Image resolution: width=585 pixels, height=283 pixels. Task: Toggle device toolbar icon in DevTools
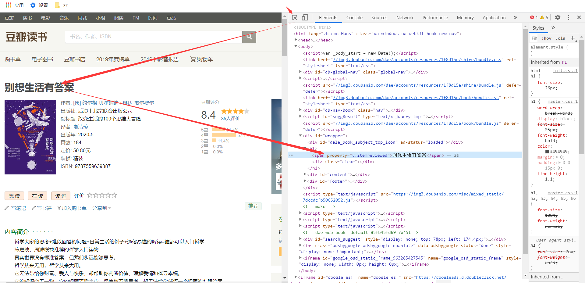coord(305,18)
